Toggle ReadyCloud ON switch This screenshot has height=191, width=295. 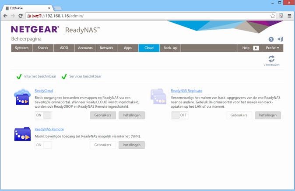[43, 115]
